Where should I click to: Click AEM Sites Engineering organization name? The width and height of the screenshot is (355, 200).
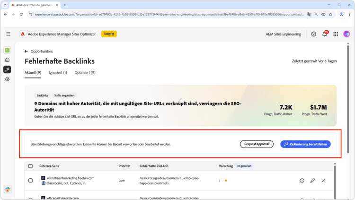point(283,34)
